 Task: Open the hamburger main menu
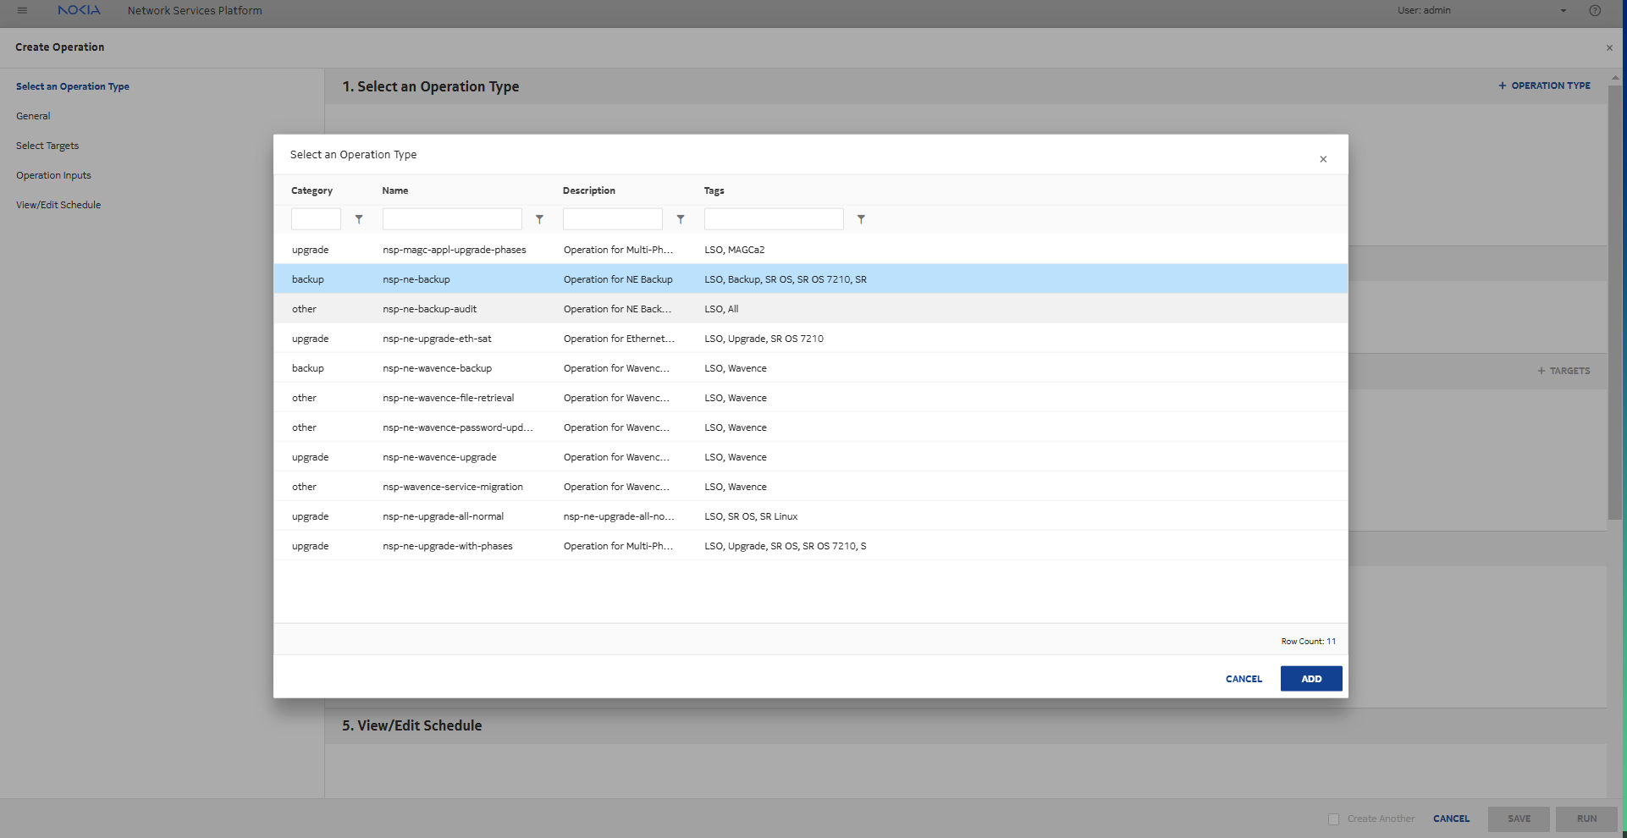click(x=22, y=11)
